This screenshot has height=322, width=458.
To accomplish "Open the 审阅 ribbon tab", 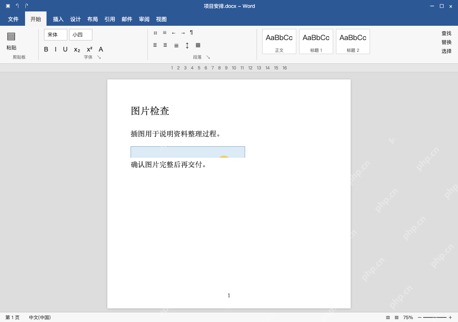I will pos(144,19).
